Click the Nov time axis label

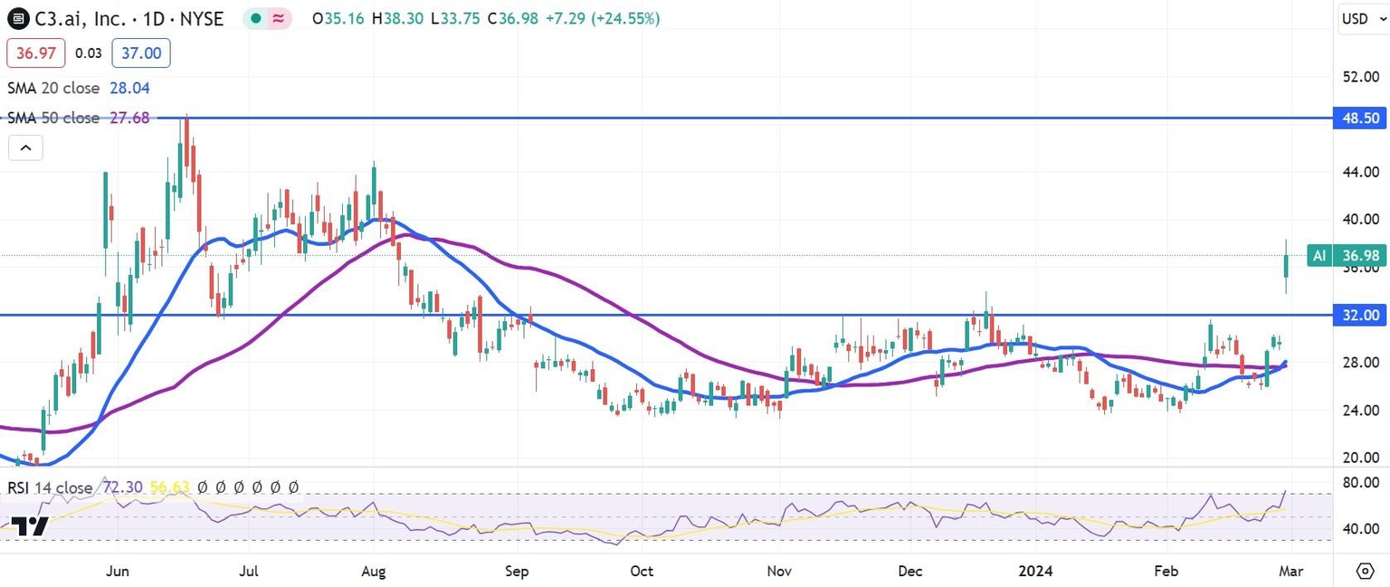[x=779, y=571]
